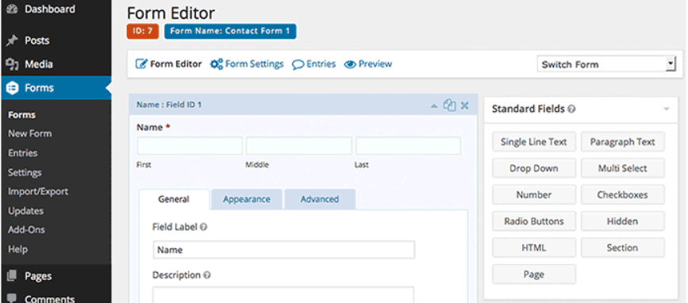Click the Media icon in sidebar
This screenshot has height=303, width=688.
point(12,64)
